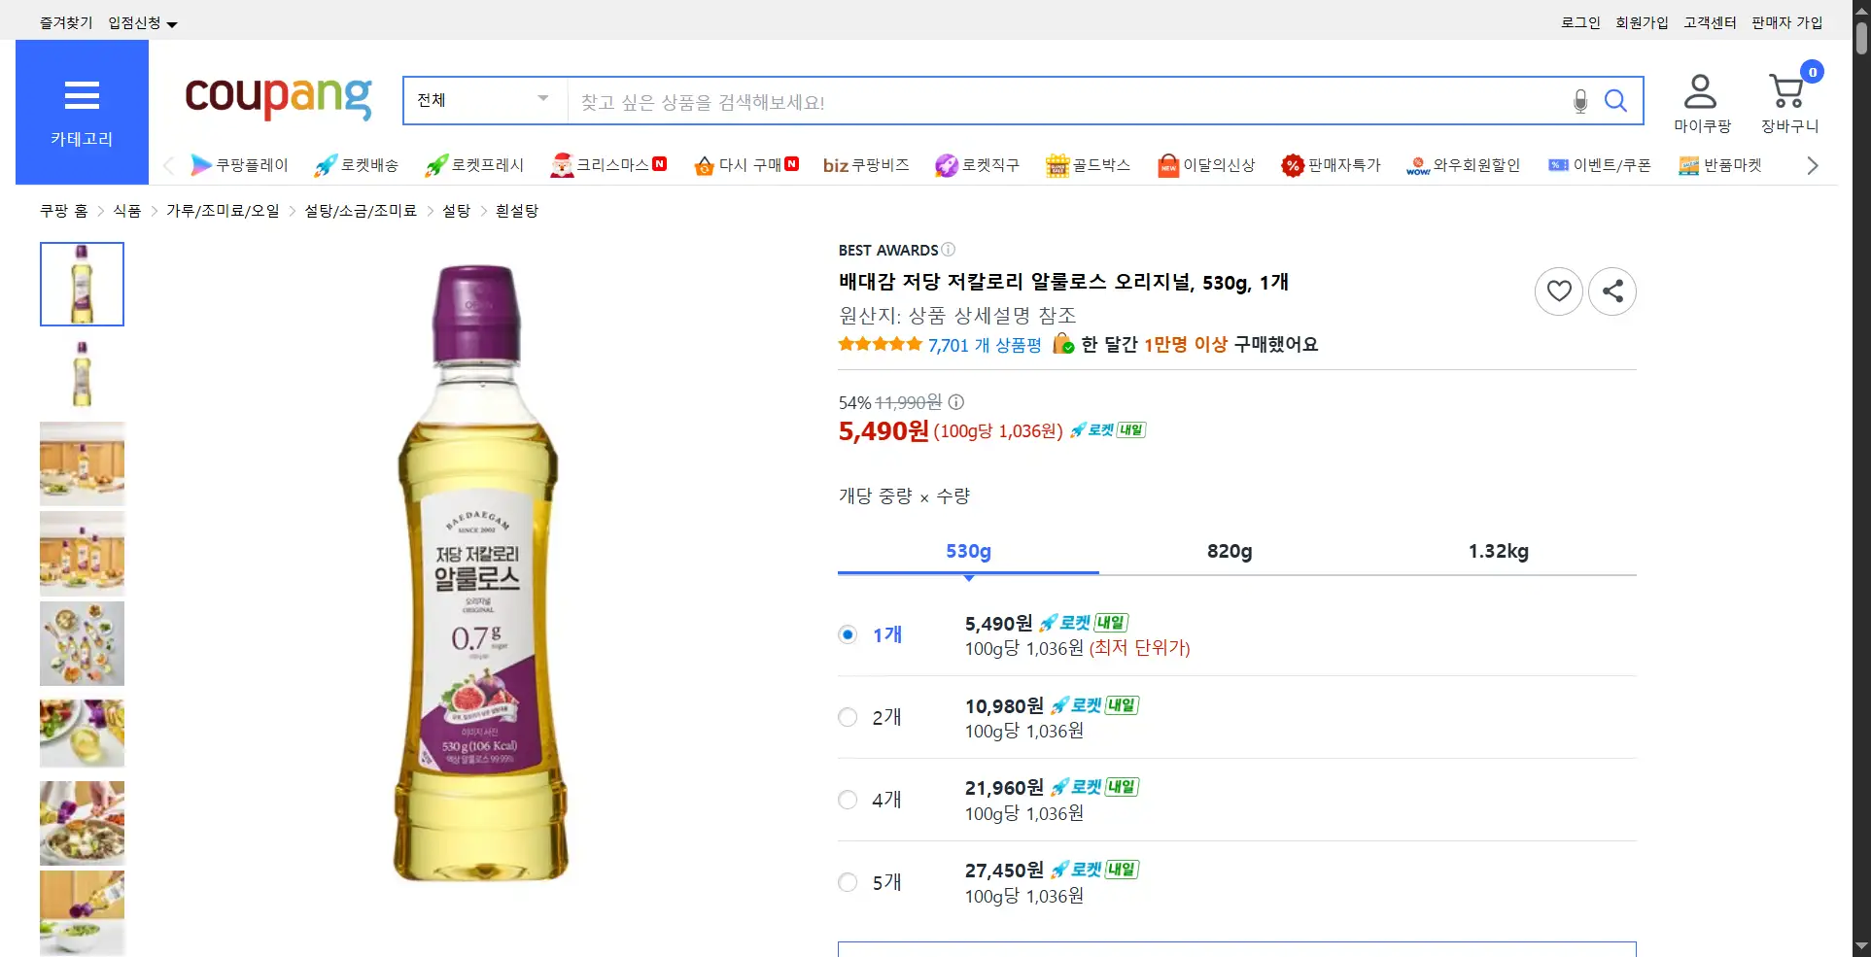Image resolution: width=1871 pixels, height=957 pixels.
Task: Choose the 5개 quantity radio option
Action: coord(848,882)
